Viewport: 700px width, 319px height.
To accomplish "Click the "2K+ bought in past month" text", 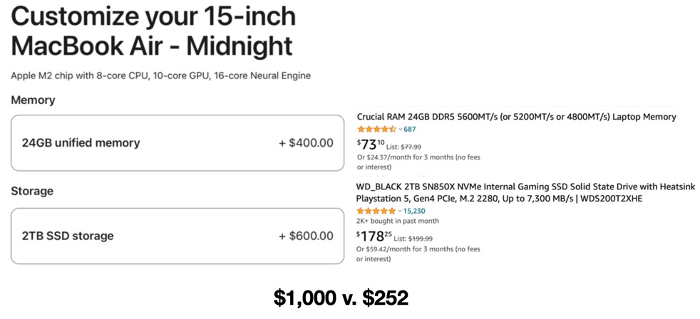I will coord(397,221).
